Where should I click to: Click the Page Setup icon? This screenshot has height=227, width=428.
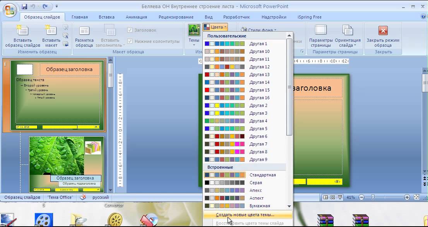[x=320, y=30]
